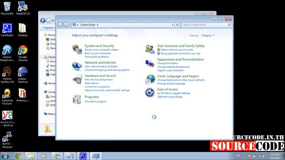
Task: Expand address bar history dropdown arrow
Action: pyautogui.click(x=172, y=25)
